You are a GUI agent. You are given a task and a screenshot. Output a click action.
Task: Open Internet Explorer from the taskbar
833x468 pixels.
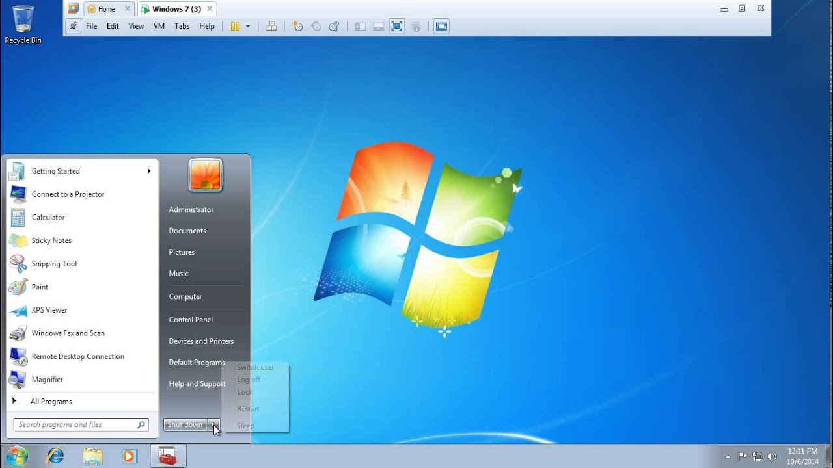tap(55, 456)
